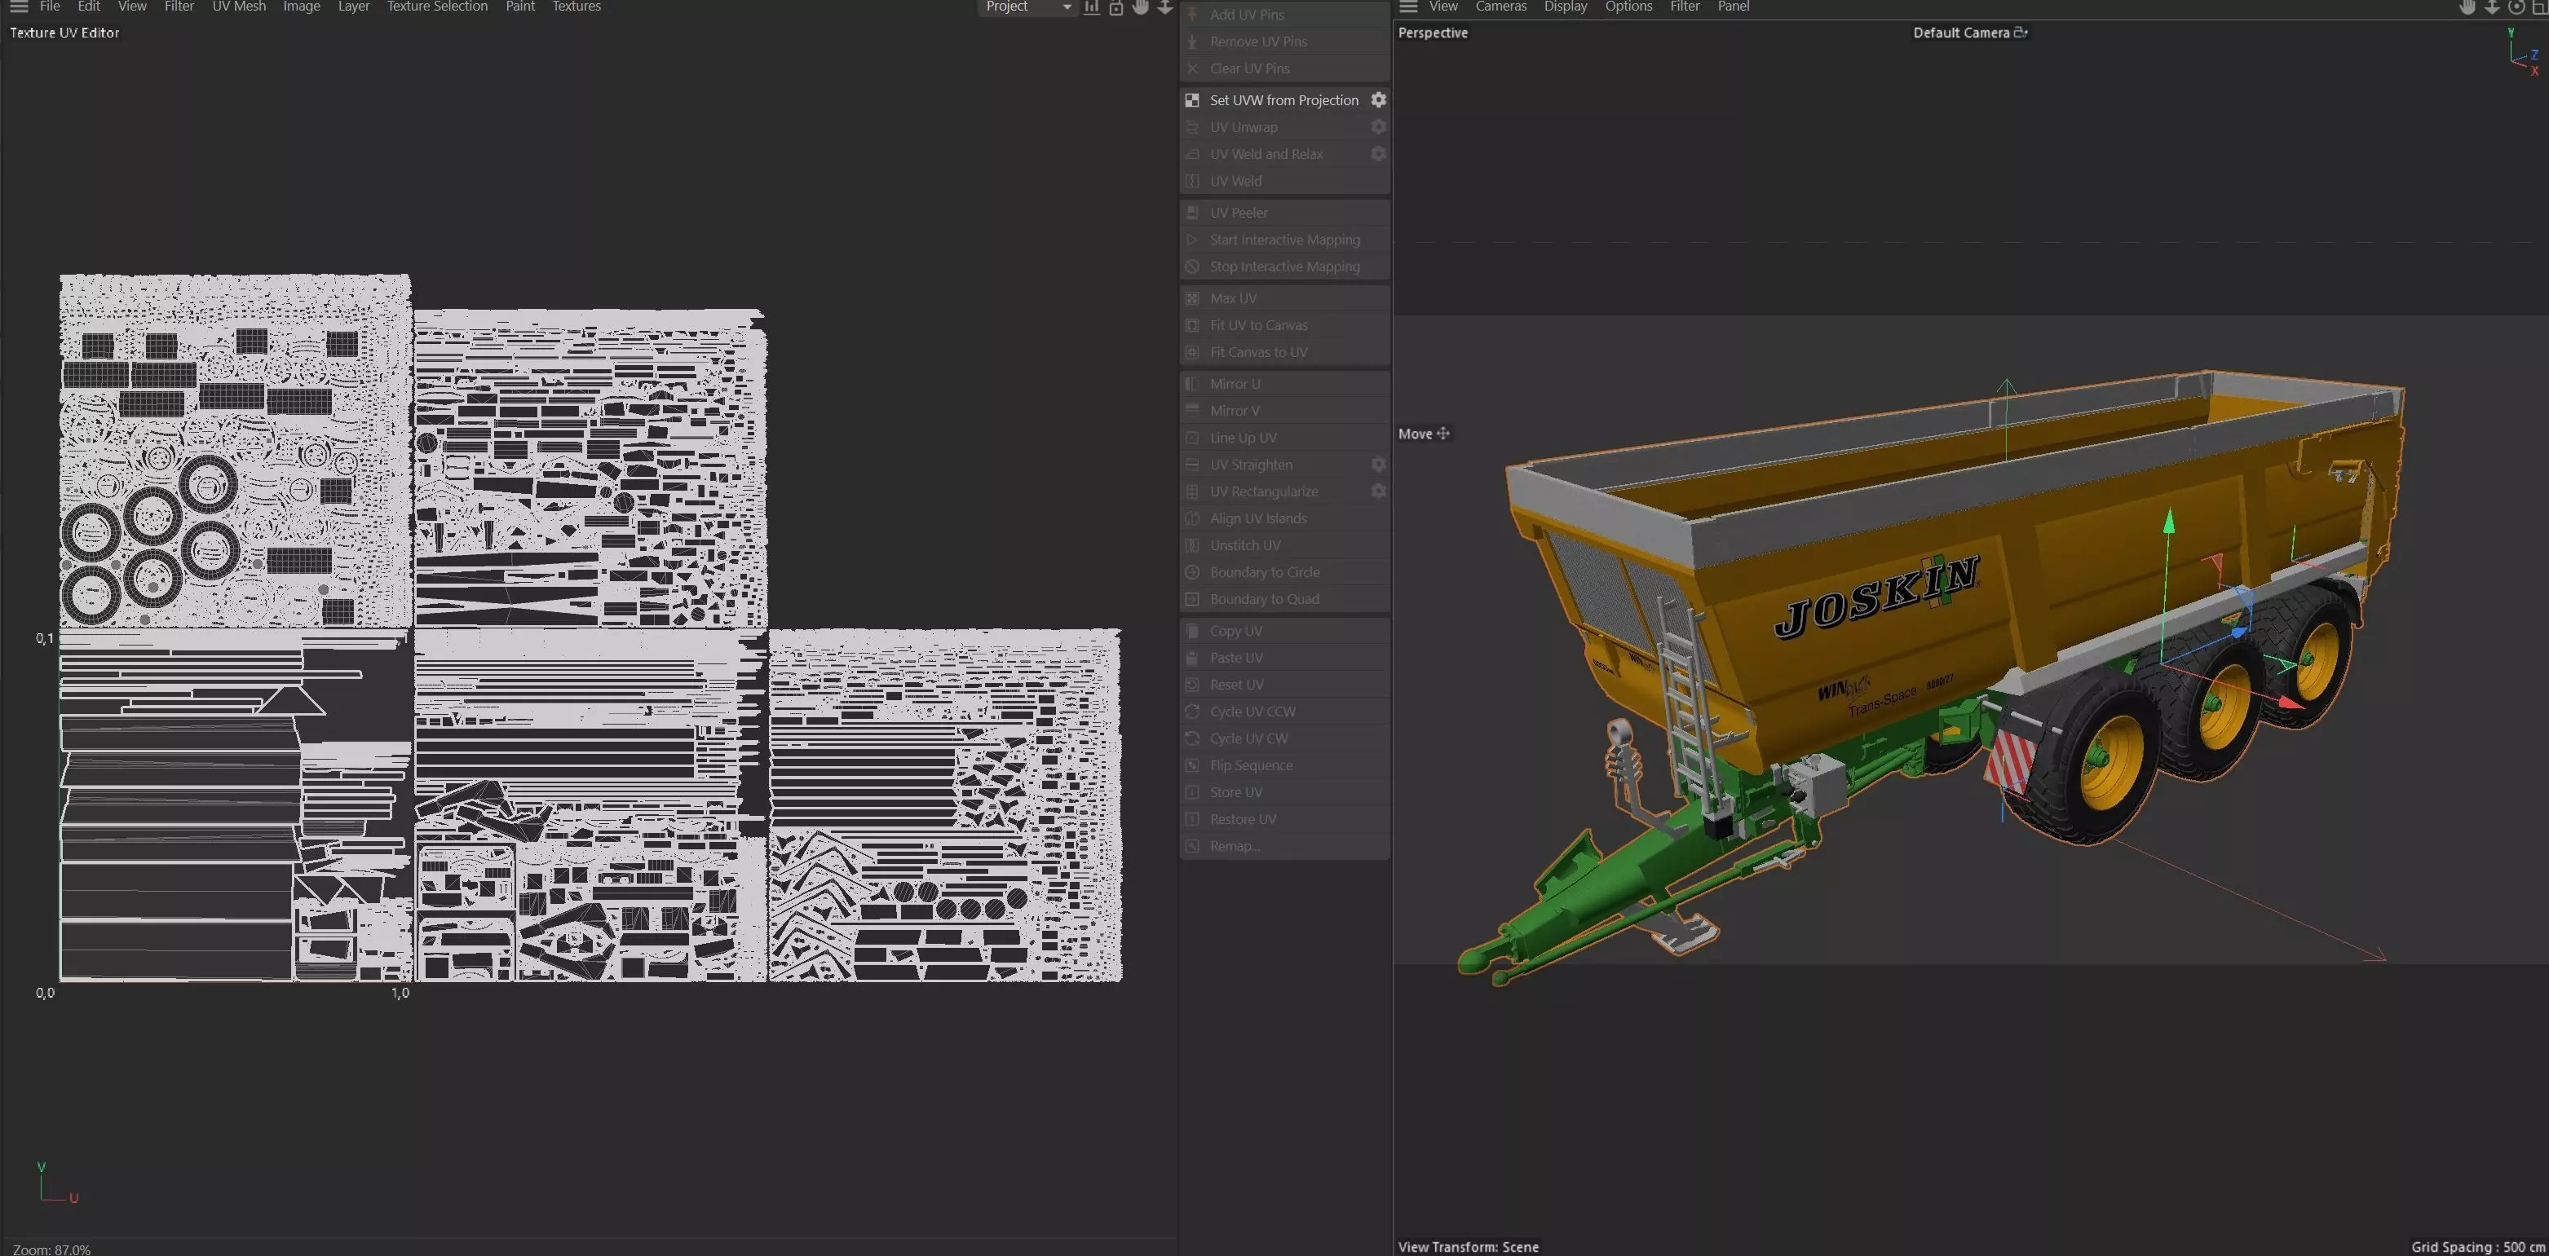The image size is (2549, 1256).
Task: Click the Cycle UV CCW icon
Action: 1192,711
